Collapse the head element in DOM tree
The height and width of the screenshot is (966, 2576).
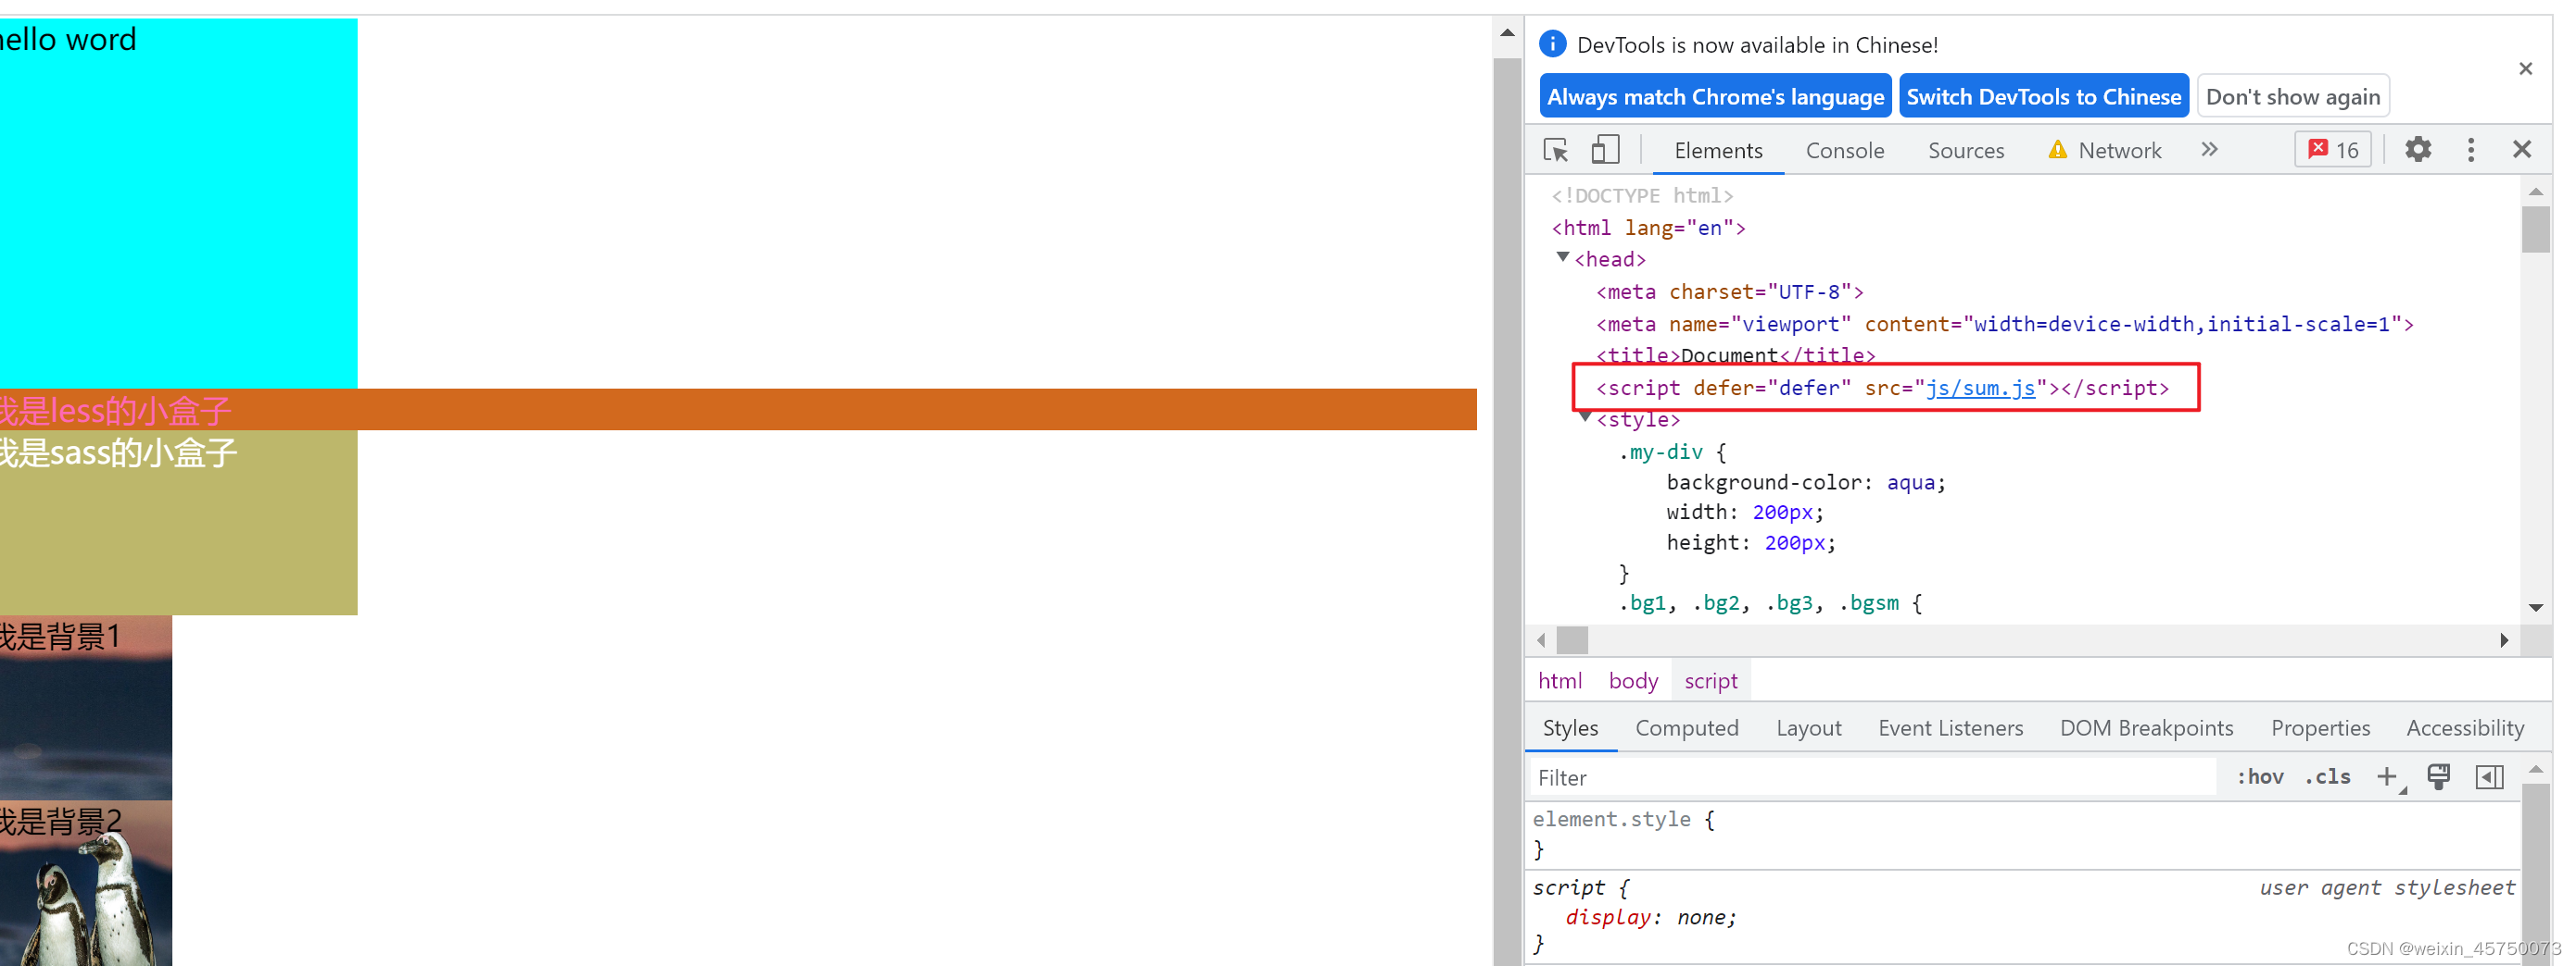click(1564, 259)
